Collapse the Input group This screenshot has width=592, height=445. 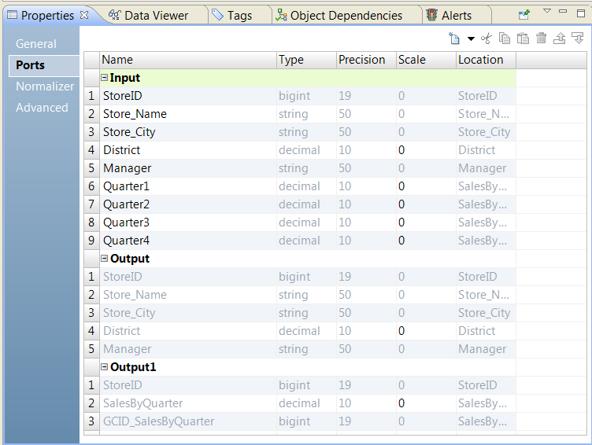pyautogui.click(x=104, y=78)
